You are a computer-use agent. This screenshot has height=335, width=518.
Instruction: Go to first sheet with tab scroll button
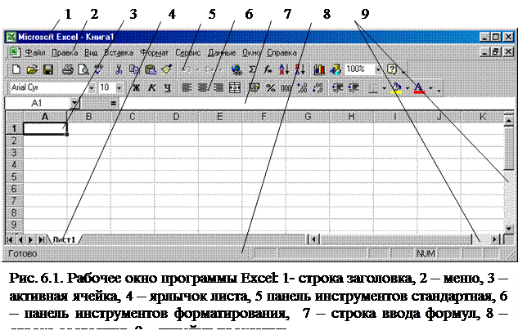pyautogui.click(x=11, y=239)
